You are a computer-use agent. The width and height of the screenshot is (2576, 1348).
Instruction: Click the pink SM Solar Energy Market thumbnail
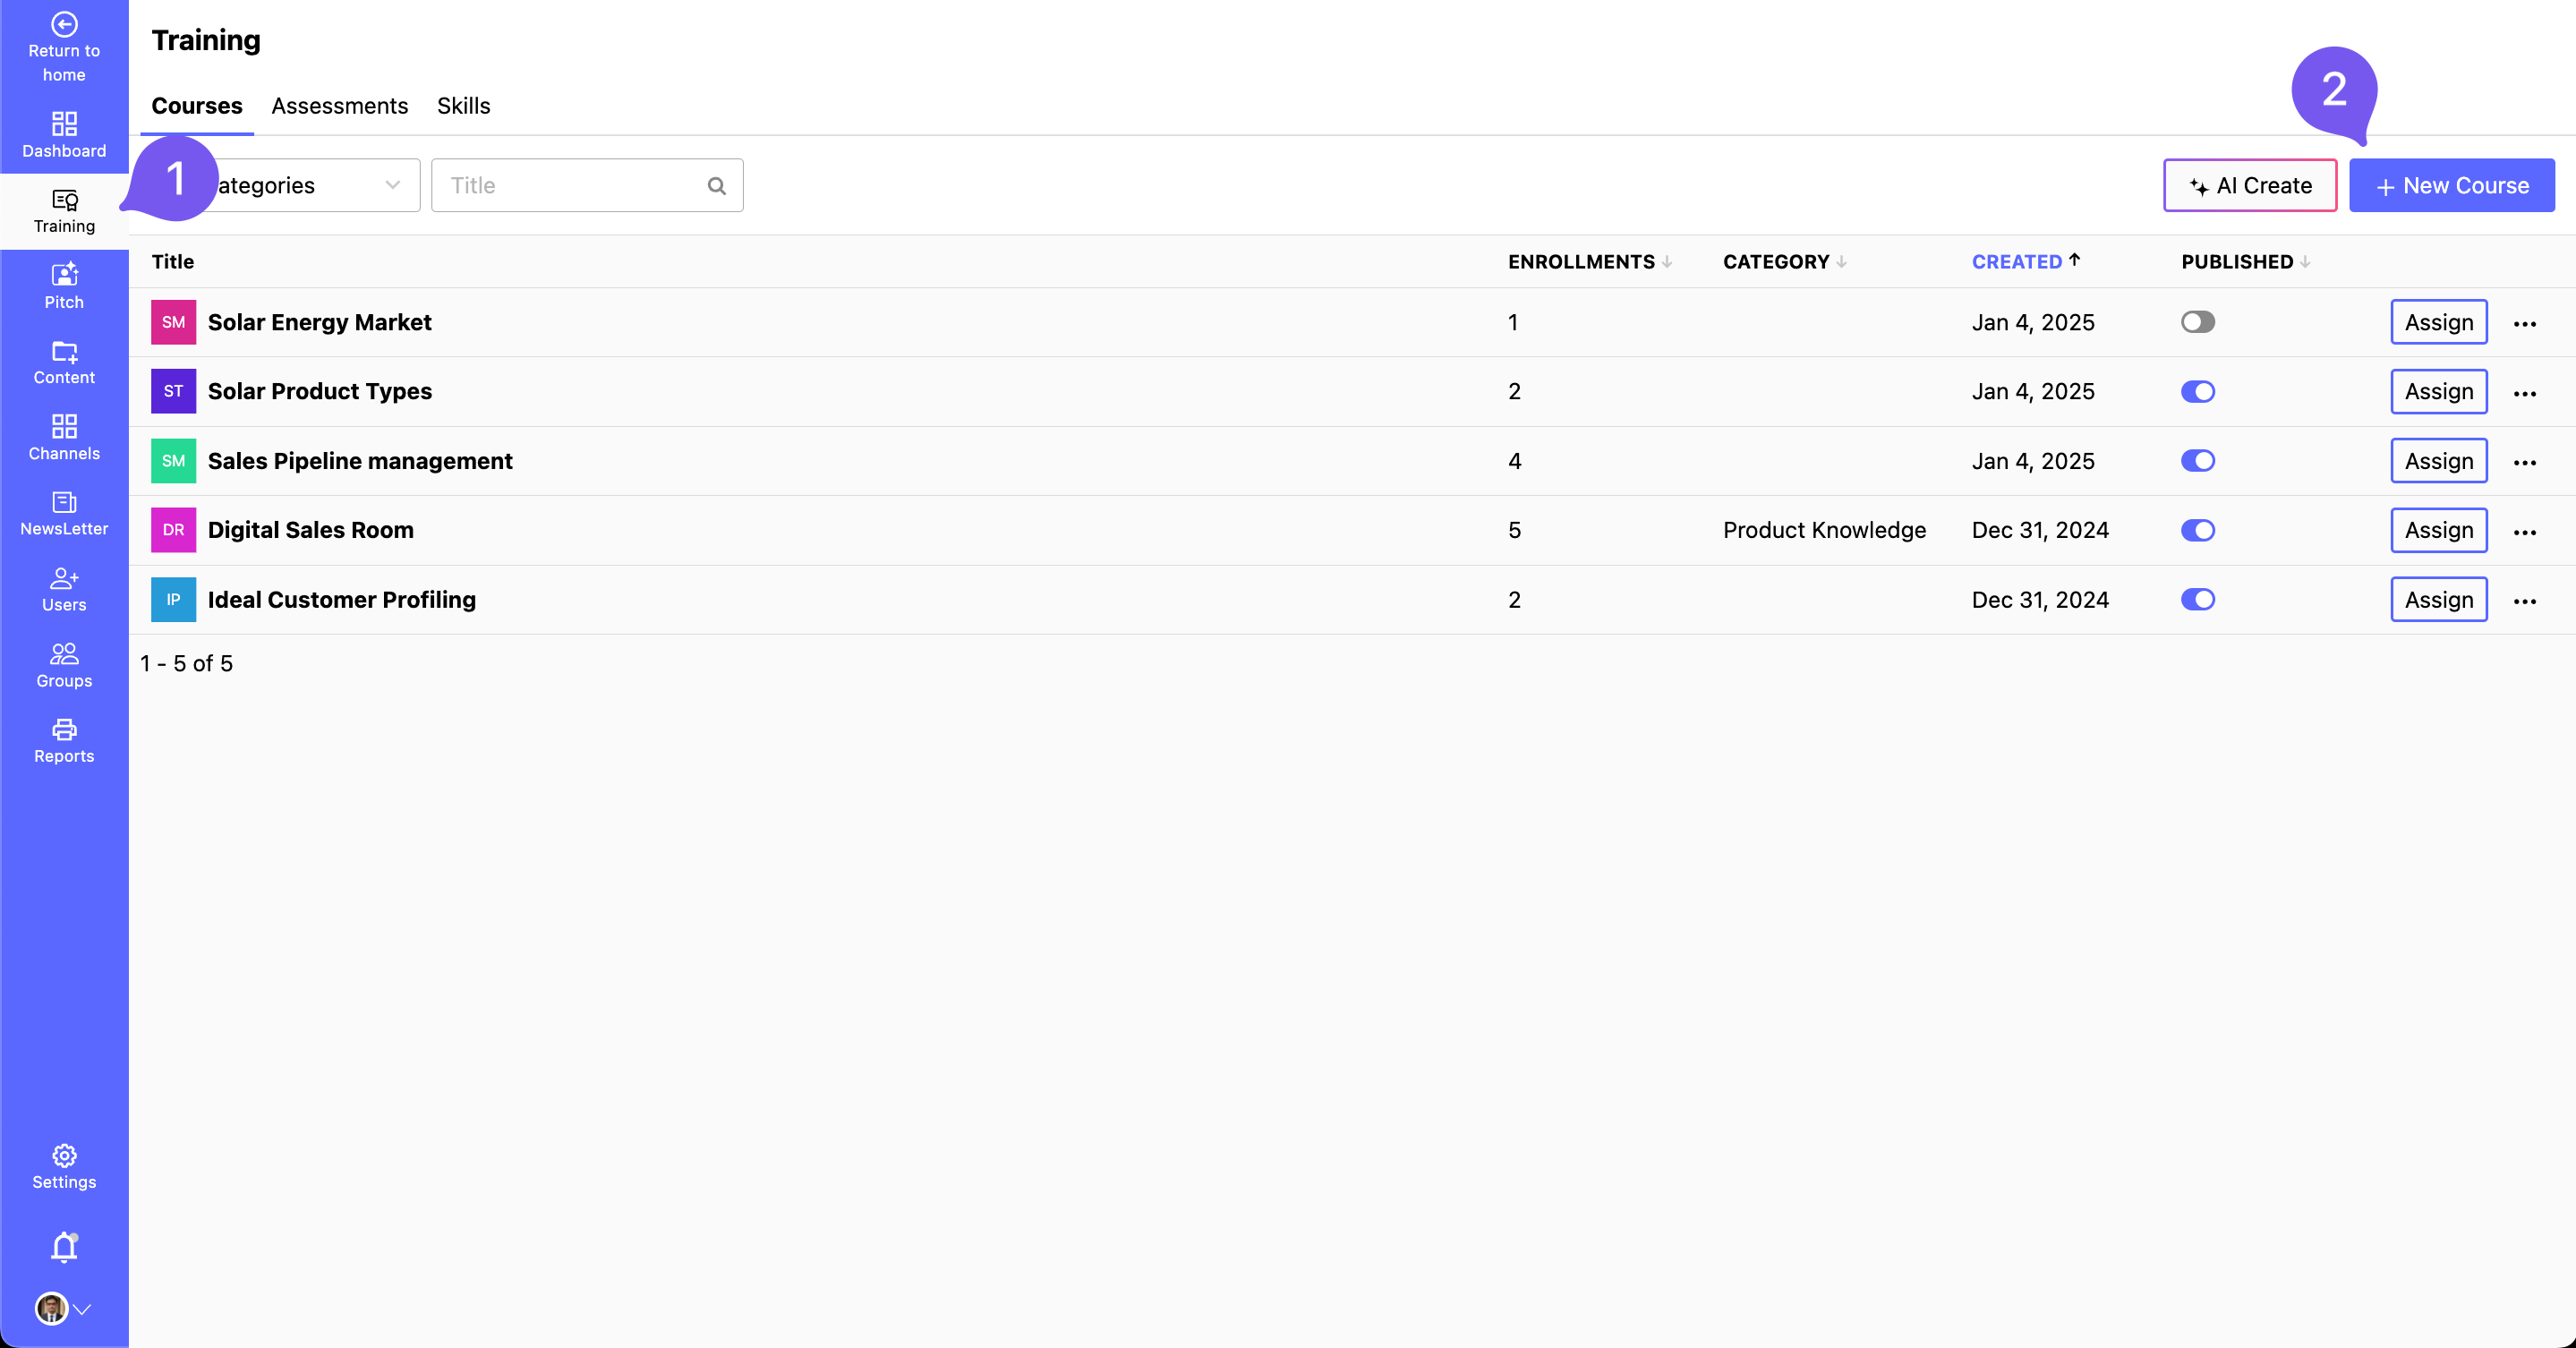tap(173, 322)
